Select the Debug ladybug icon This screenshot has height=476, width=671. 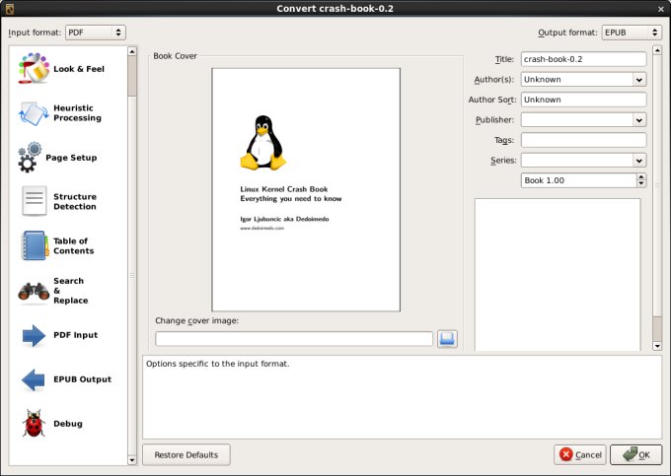point(34,424)
